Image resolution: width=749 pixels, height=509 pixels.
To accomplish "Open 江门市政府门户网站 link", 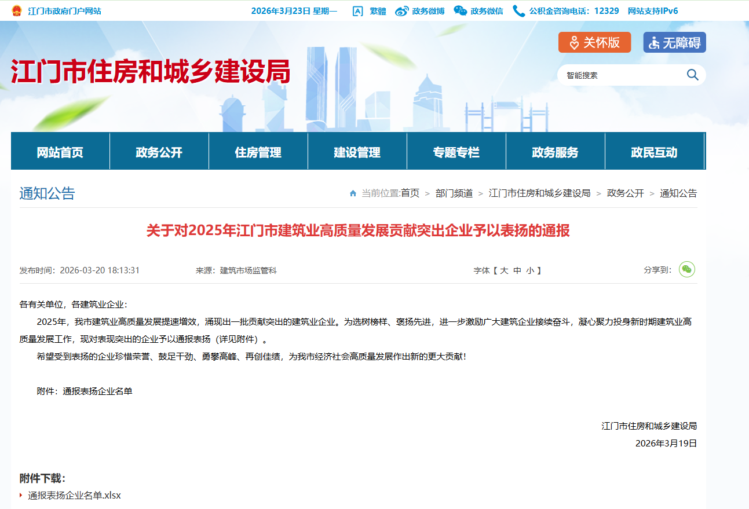I will (x=64, y=11).
